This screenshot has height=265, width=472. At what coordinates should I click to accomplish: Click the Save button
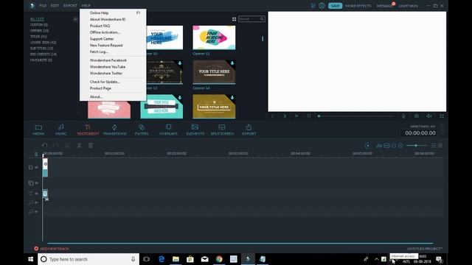[x=335, y=6]
